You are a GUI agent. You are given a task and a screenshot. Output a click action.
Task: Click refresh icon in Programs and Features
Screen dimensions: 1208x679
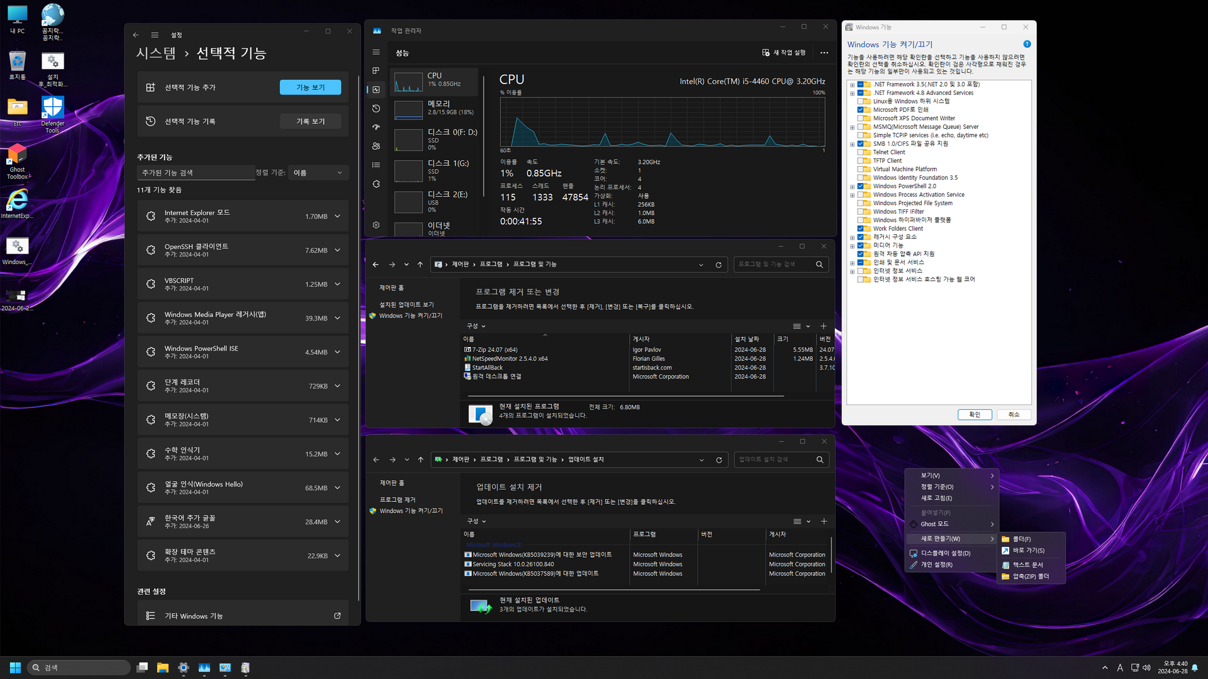click(x=719, y=265)
